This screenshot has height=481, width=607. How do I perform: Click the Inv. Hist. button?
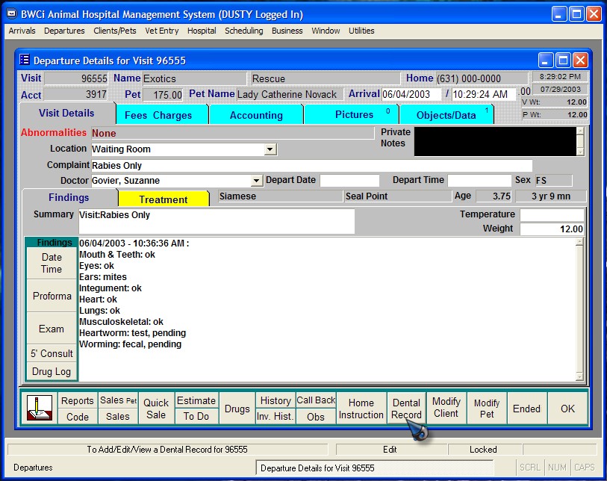276,417
